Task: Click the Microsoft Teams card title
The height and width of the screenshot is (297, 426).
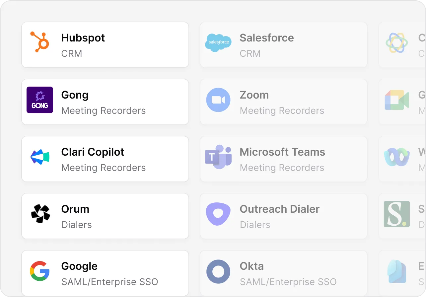Action: [282, 152]
